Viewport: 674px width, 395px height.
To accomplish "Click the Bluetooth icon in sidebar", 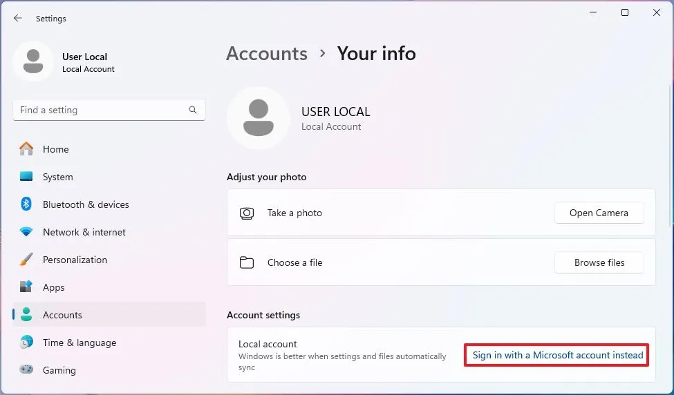I will tap(26, 204).
